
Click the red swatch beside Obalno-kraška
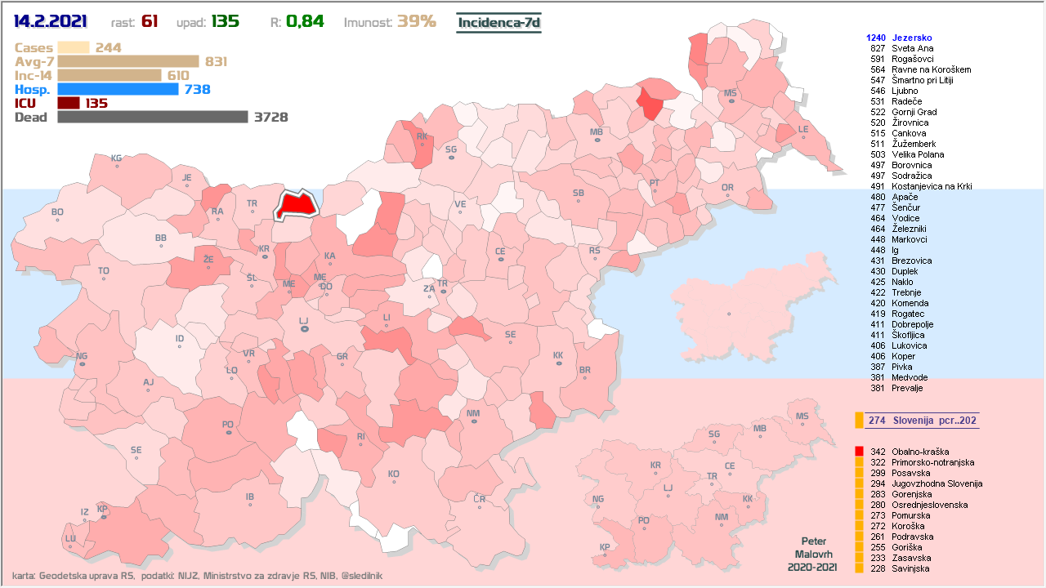click(859, 452)
